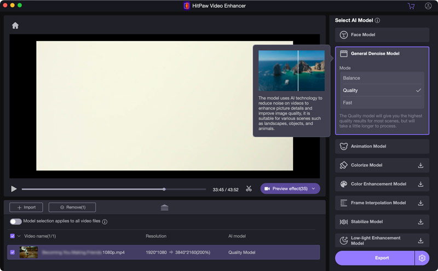Image resolution: width=438 pixels, height=271 pixels.
Task: Uncheck the 1080p.mp4 video file checkbox
Action: [13, 252]
